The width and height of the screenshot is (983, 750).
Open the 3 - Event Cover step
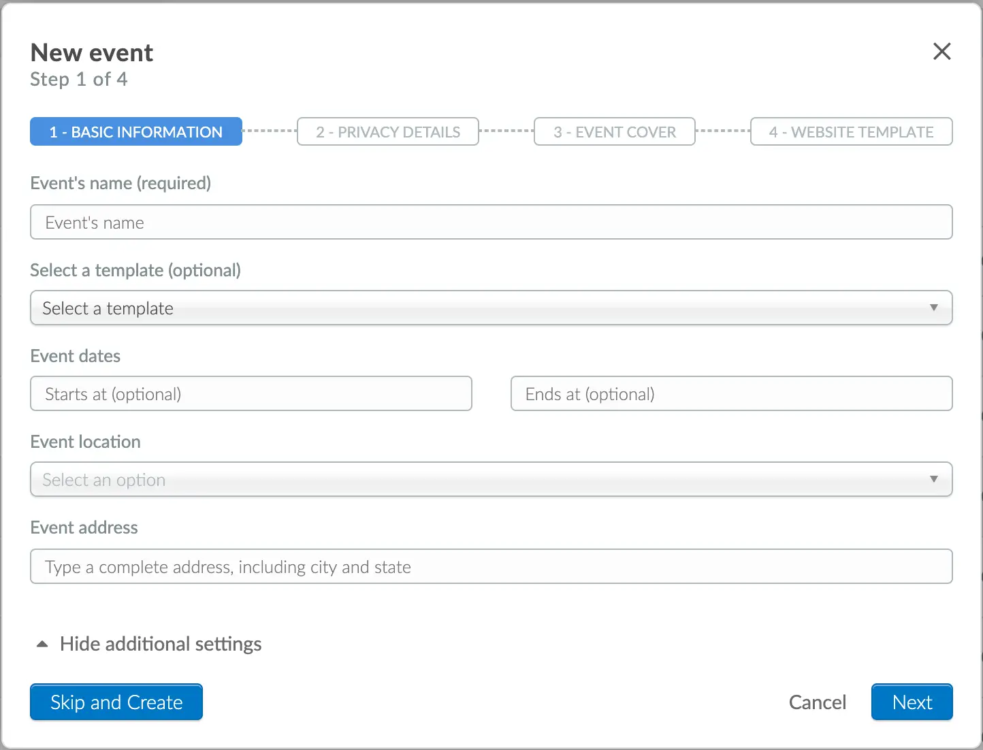coord(615,131)
